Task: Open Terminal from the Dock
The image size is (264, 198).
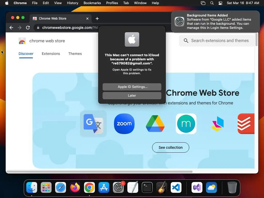Action: (147, 187)
